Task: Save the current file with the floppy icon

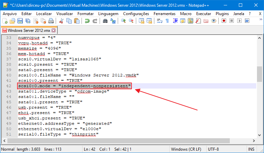Action: 20,21
